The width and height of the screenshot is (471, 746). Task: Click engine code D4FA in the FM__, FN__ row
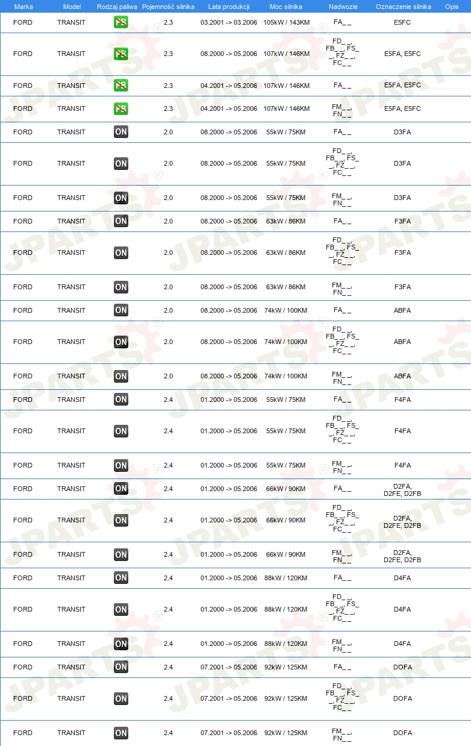pyautogui.click(x=402, y=644)
